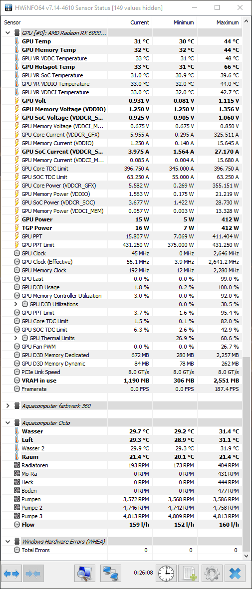Close sensors with the blue X icon
The width and height of the screenshot is (252, 589).
click(x=236, y=574)
